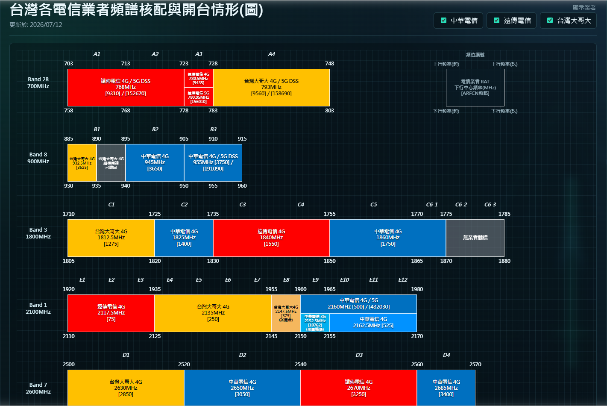Click block label C3
This screenshot has width=607, height=406.
[243, 205]
